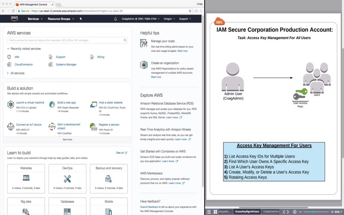Open the grid view icon in diagram toolbar
The width and height of the screenshot is (344, 215).
[215, 212]
